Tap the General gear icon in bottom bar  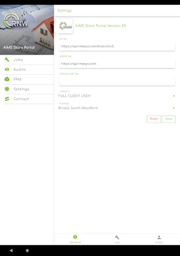point(75,237)
